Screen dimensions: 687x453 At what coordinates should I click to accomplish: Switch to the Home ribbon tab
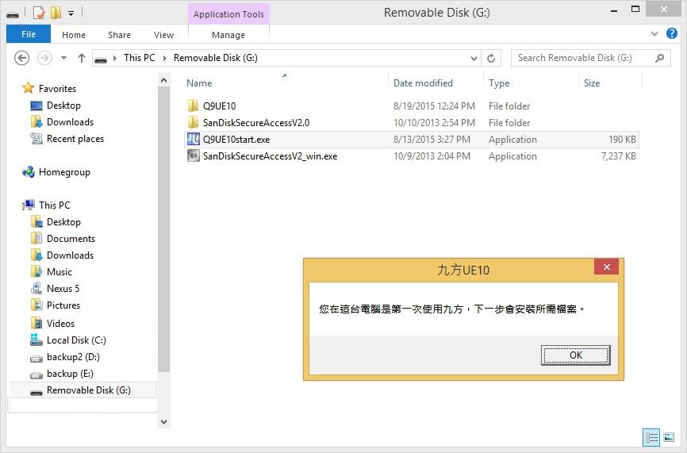click(74, 35)
